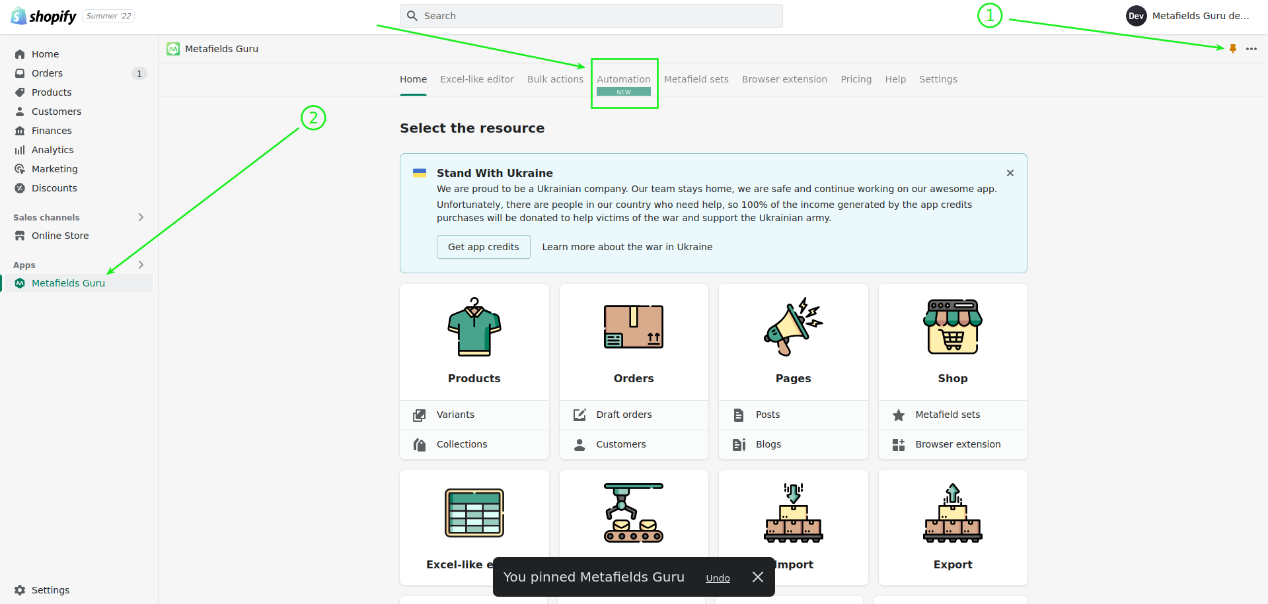Click the Search input field
Screen dimensions: 1268x604
click(591, 16)
